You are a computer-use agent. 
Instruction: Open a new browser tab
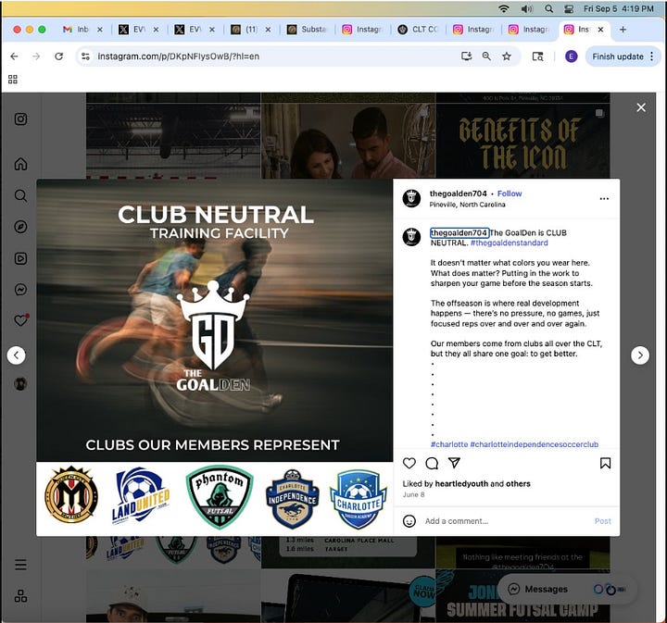[623, 30]
